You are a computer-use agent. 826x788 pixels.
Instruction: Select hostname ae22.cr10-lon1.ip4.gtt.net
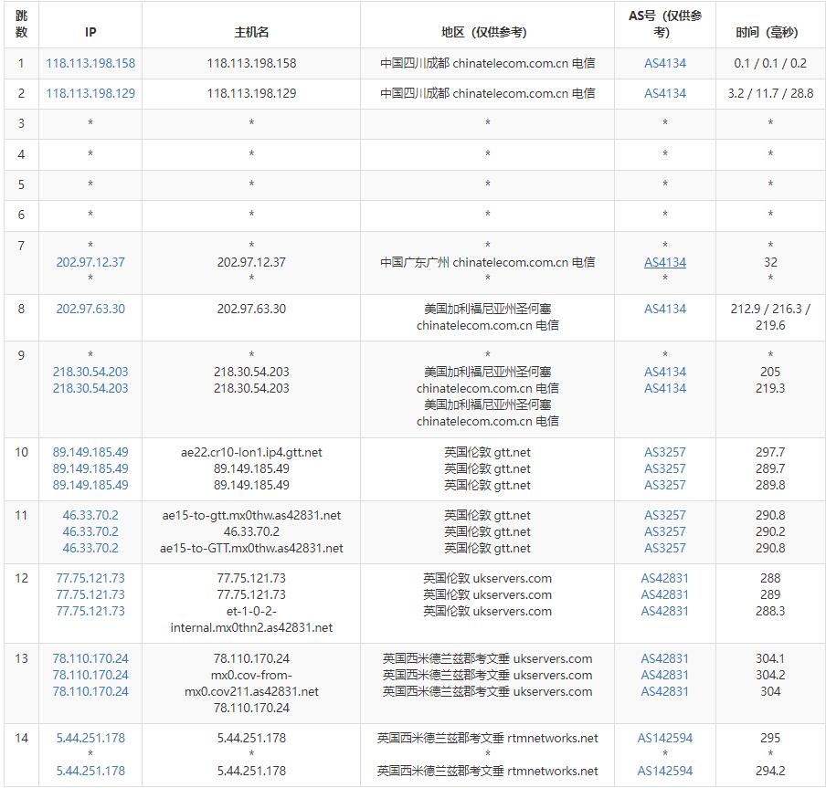pyautogui.click(x=251, y=452)
